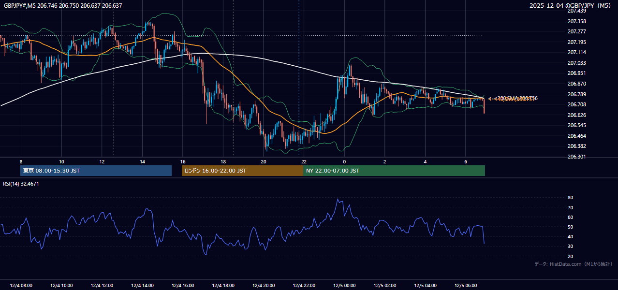Select the NY 22:00-07:00 JST session bar
Image resolution: width=618 pixels, height=290 pixels.
pyautogui.click(x=394, y=171)
